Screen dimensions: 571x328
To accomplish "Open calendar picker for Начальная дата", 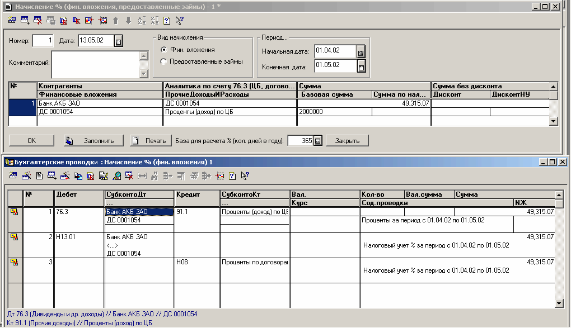I will pos(361,51).
